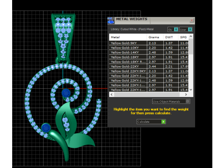
Task: Sort by the DWT column header
Action: point(171,37)
